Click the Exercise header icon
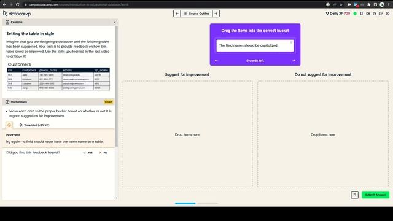Image resolution: width=393 pixels, height=221 pixels. tap(7, 22)
